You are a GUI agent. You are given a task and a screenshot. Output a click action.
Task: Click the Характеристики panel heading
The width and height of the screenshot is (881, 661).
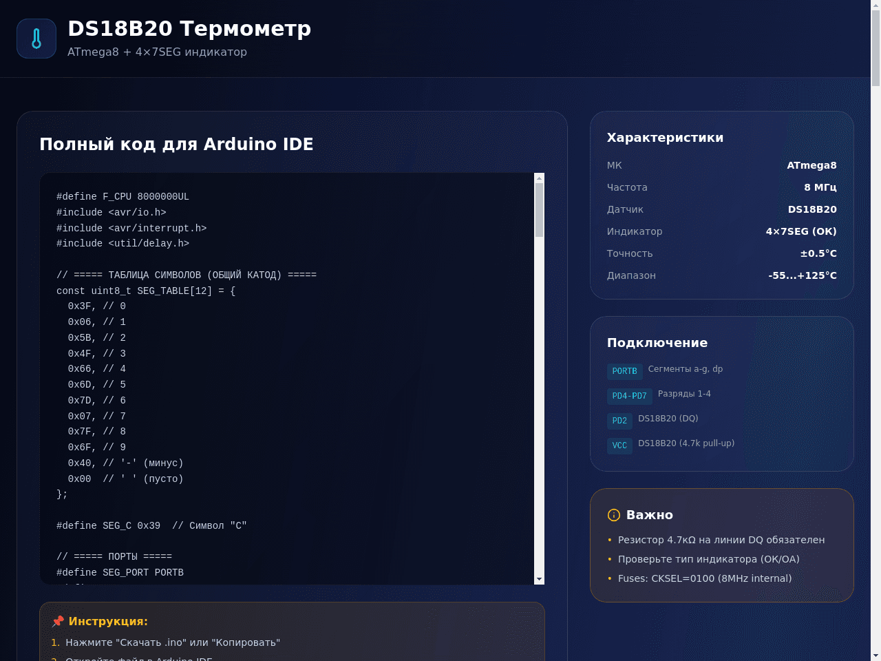[x=665, y=138]
